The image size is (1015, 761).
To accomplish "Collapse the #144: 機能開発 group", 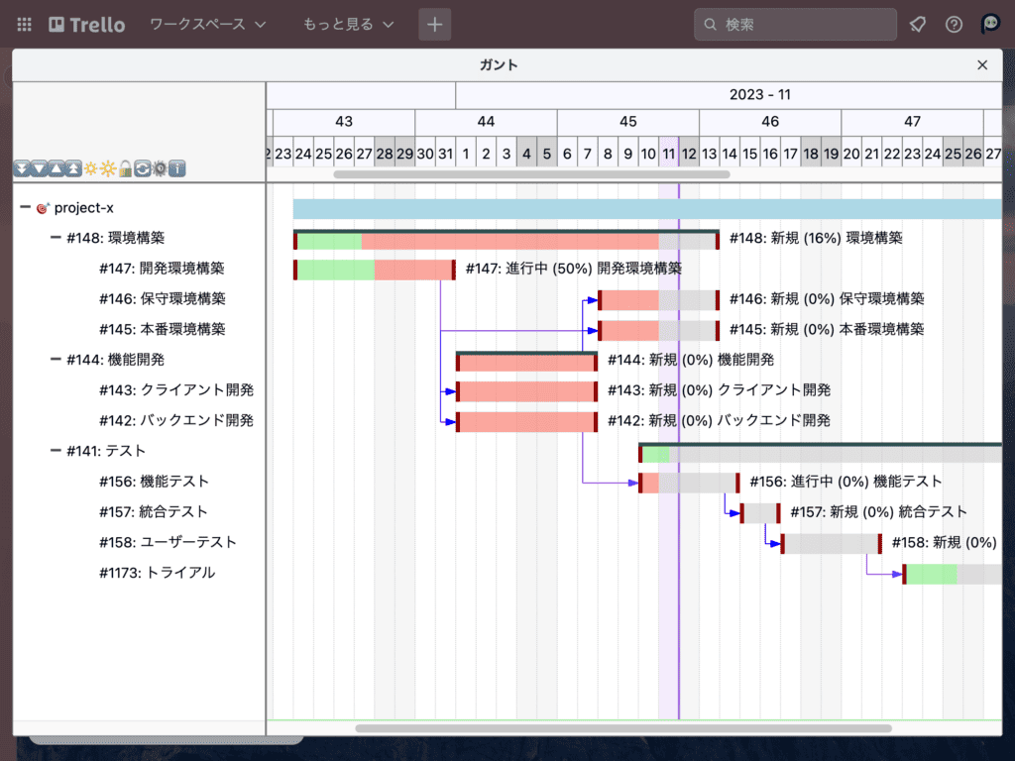I will pos(56,360).
